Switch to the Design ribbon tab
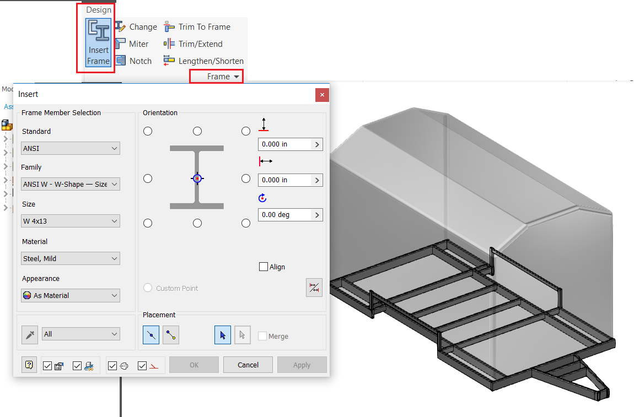Image resolution: width=634 pixels, height=417 pixels. (x=97, y=9)
